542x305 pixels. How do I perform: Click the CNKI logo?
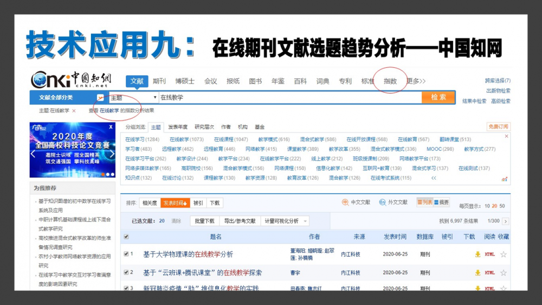(x=70, y=80)
